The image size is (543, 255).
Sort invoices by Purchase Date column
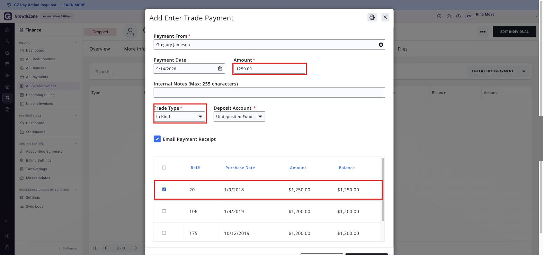[240, 168]
